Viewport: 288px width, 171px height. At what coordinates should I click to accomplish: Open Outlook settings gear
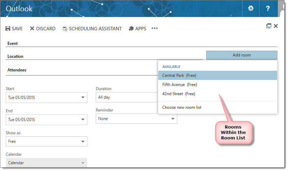[x=251, y=8]
